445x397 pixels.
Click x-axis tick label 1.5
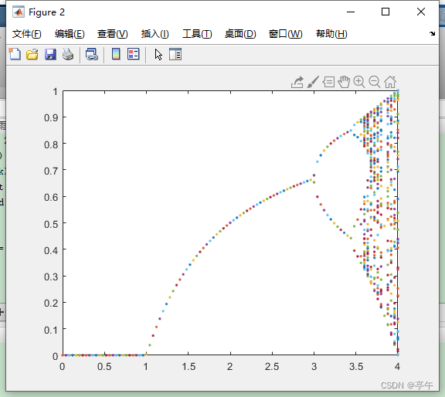[189, 367]
